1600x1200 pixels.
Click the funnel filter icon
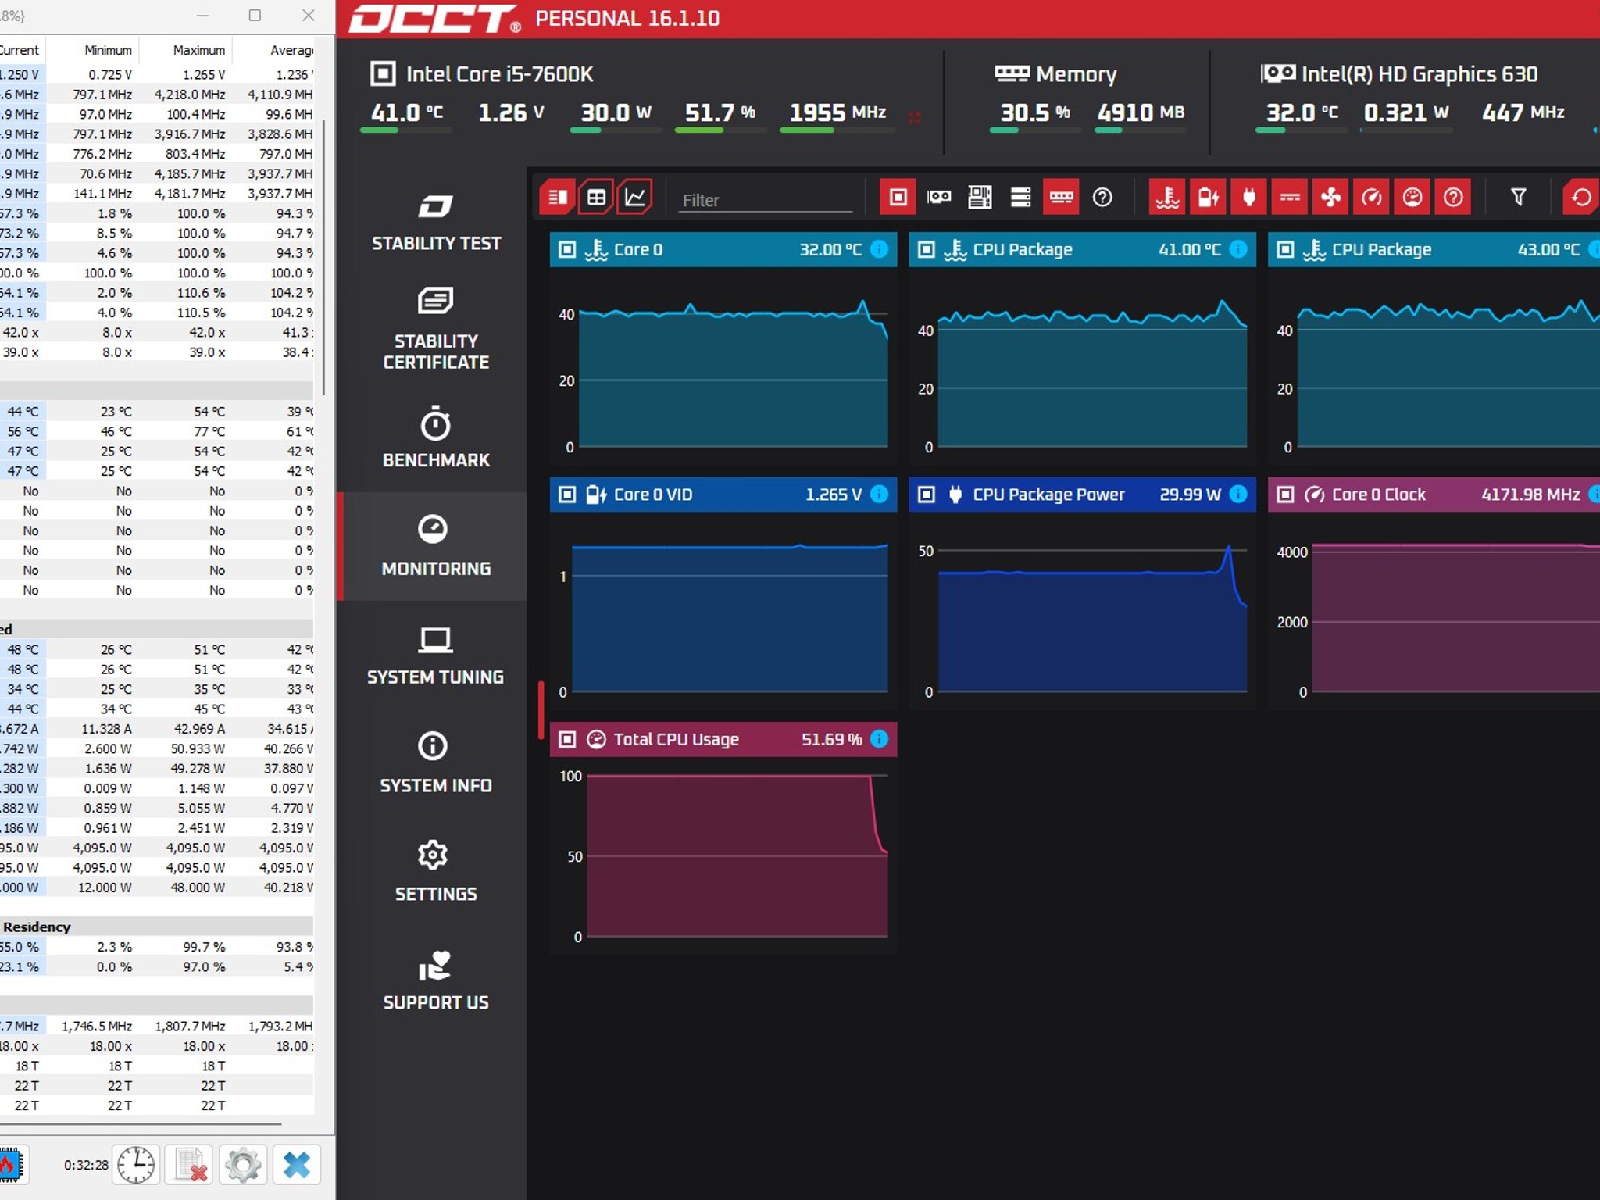click(x=1518, y=197)
